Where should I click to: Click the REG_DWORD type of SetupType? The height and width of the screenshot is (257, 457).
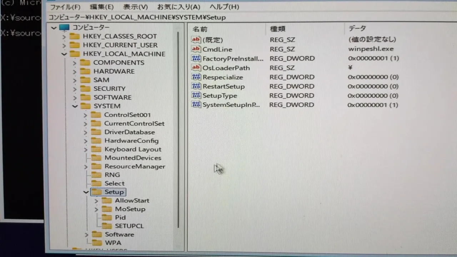(x=292, y=96)
